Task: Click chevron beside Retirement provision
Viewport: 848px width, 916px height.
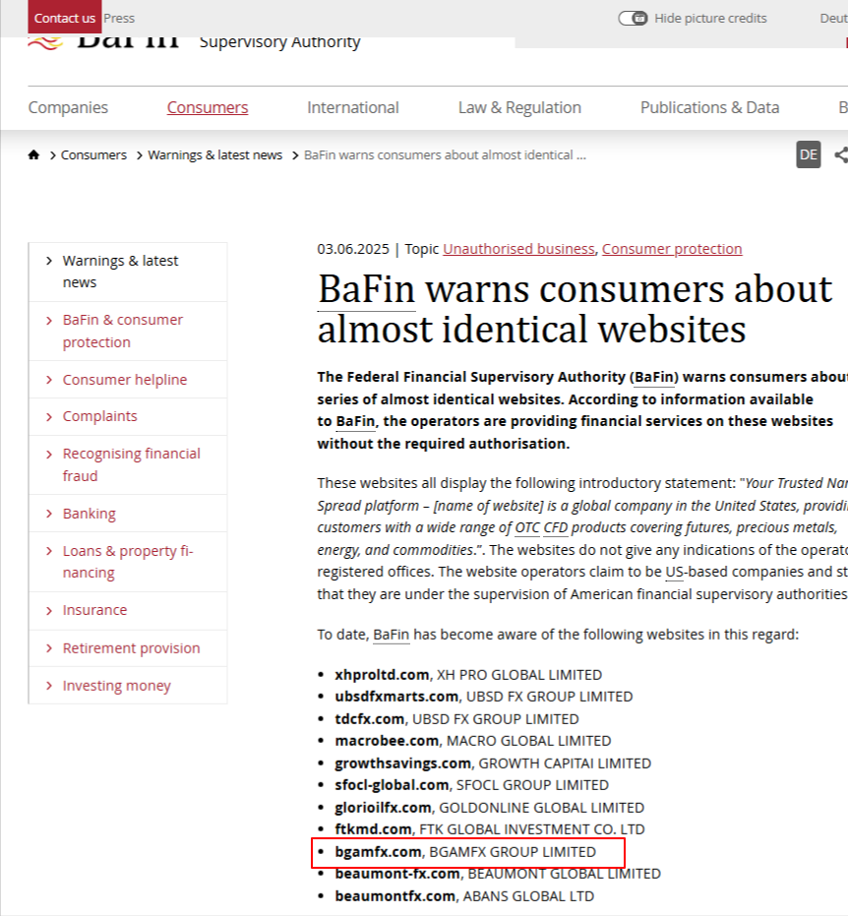Action: click(x=49, y=648)
